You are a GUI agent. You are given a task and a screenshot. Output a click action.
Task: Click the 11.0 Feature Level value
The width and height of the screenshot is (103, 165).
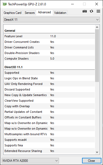tap(53, 36)
